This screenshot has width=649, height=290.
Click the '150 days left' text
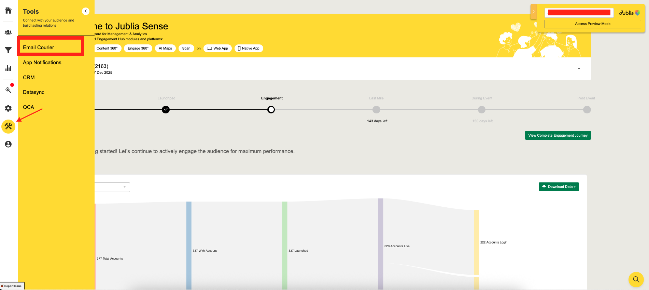482,121
